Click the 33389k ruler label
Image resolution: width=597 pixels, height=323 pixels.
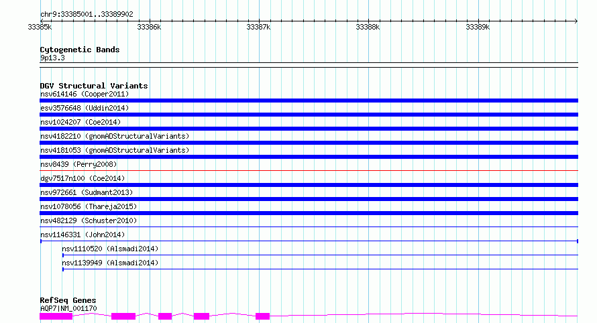coord(478,27)
